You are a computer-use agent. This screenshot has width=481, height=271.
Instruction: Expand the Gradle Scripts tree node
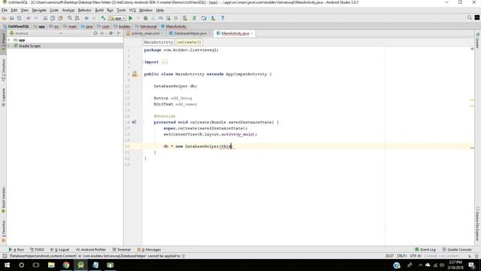[9, 46]
